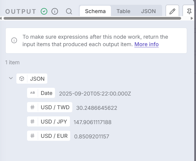Pin the output data
This screenshot has height=161, width=196.
(189, 11)
